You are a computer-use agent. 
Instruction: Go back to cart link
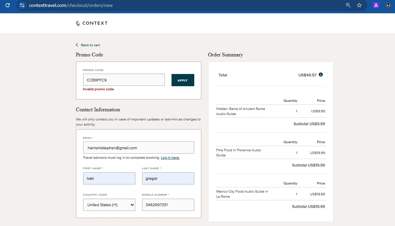[x=90, y=45]
